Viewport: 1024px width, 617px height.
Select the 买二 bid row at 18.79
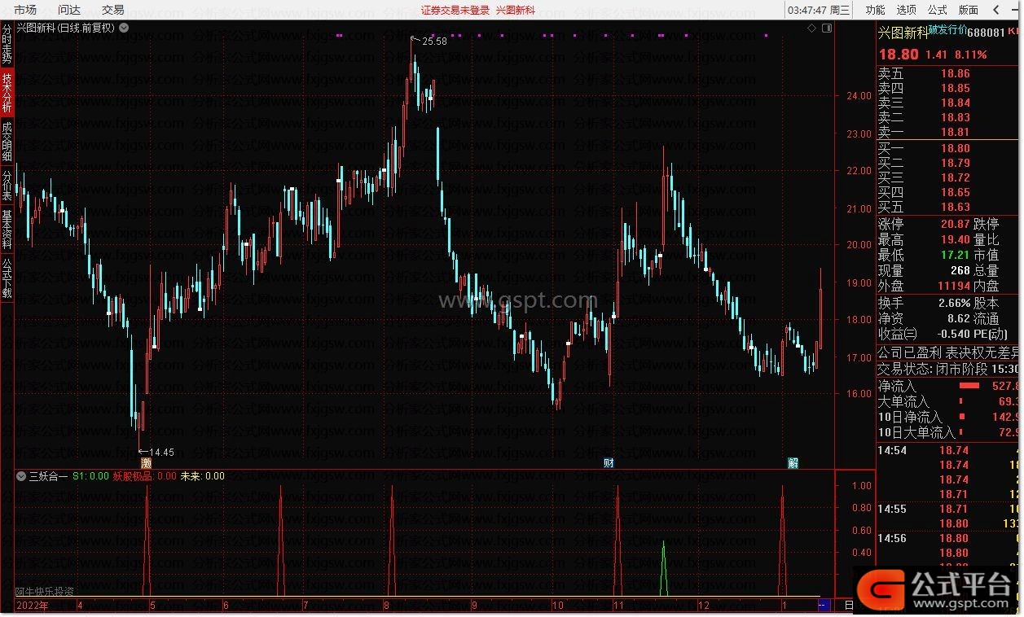[x=949, y=163]
